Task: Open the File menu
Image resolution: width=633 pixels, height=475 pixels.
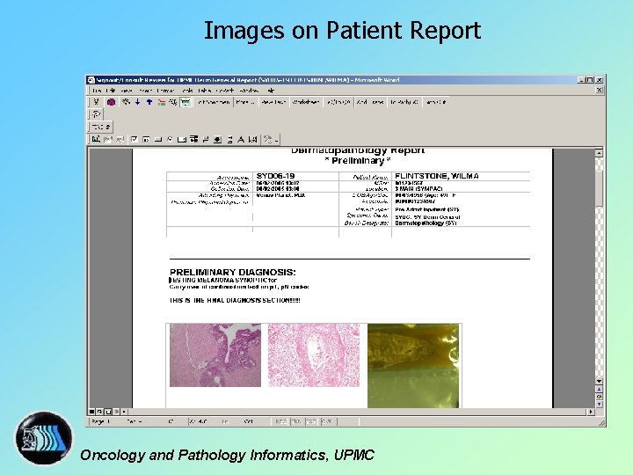Action: coord(97,91)
